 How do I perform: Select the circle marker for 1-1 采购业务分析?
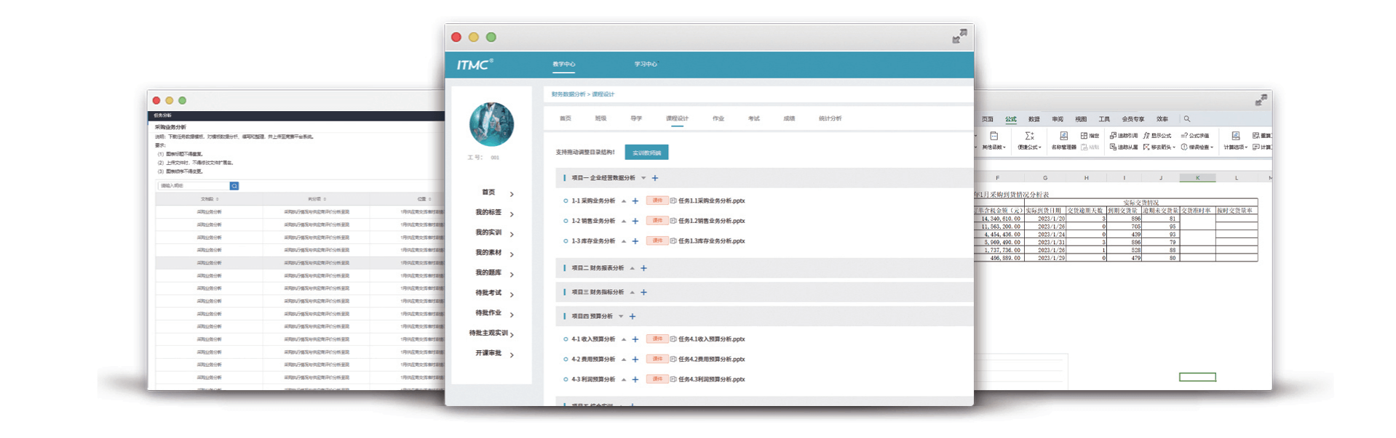[566, 201]
